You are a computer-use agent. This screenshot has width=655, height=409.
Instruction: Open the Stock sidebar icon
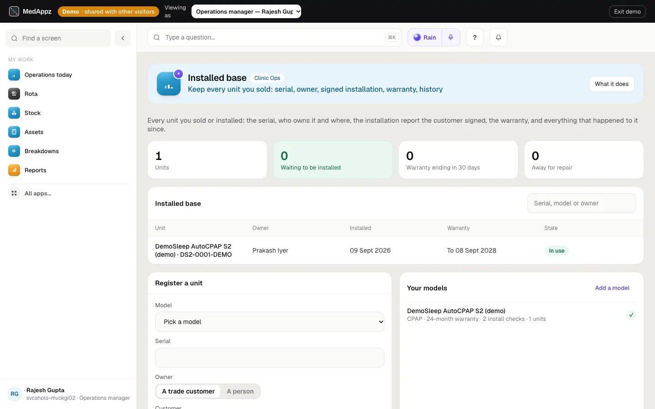[x=14, y=113]
